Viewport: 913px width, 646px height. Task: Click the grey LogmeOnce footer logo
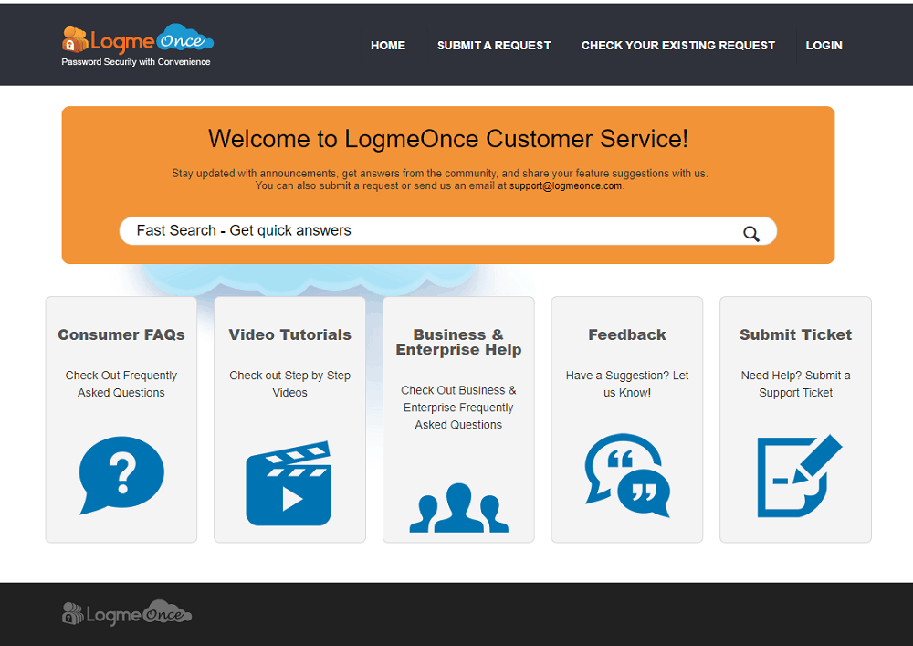(127, 613)
